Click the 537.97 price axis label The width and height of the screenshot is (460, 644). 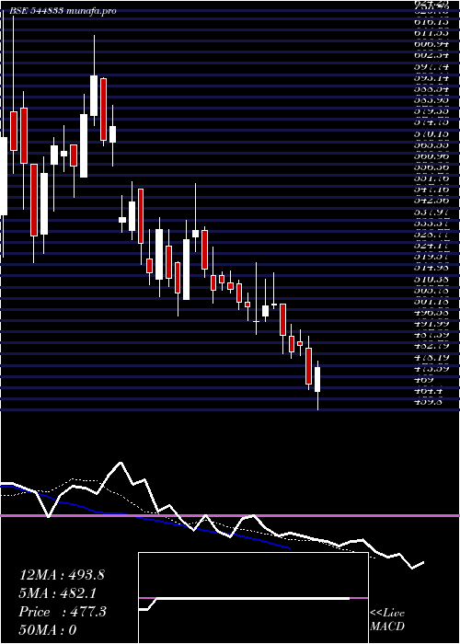pyautogui.click(x=431, y=213)
